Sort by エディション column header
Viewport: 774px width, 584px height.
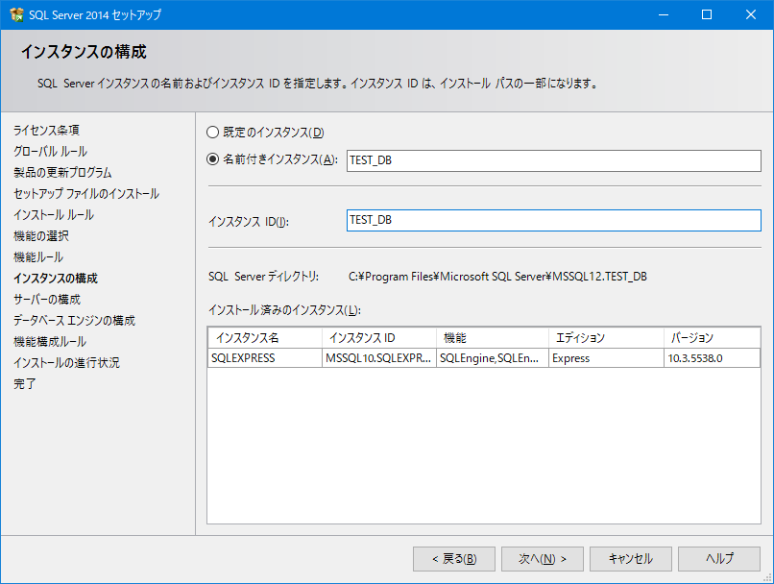point(606,338)
